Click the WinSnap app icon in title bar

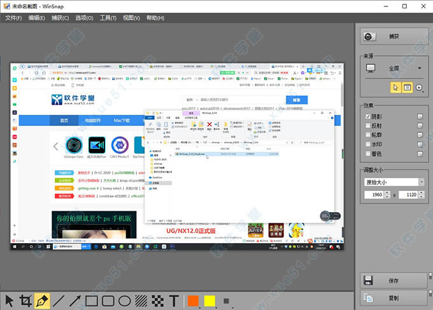coord(6,6)
